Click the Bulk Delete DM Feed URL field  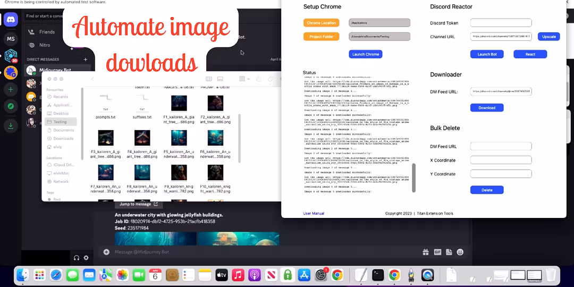pyautogui.click(x=501, y=147)
